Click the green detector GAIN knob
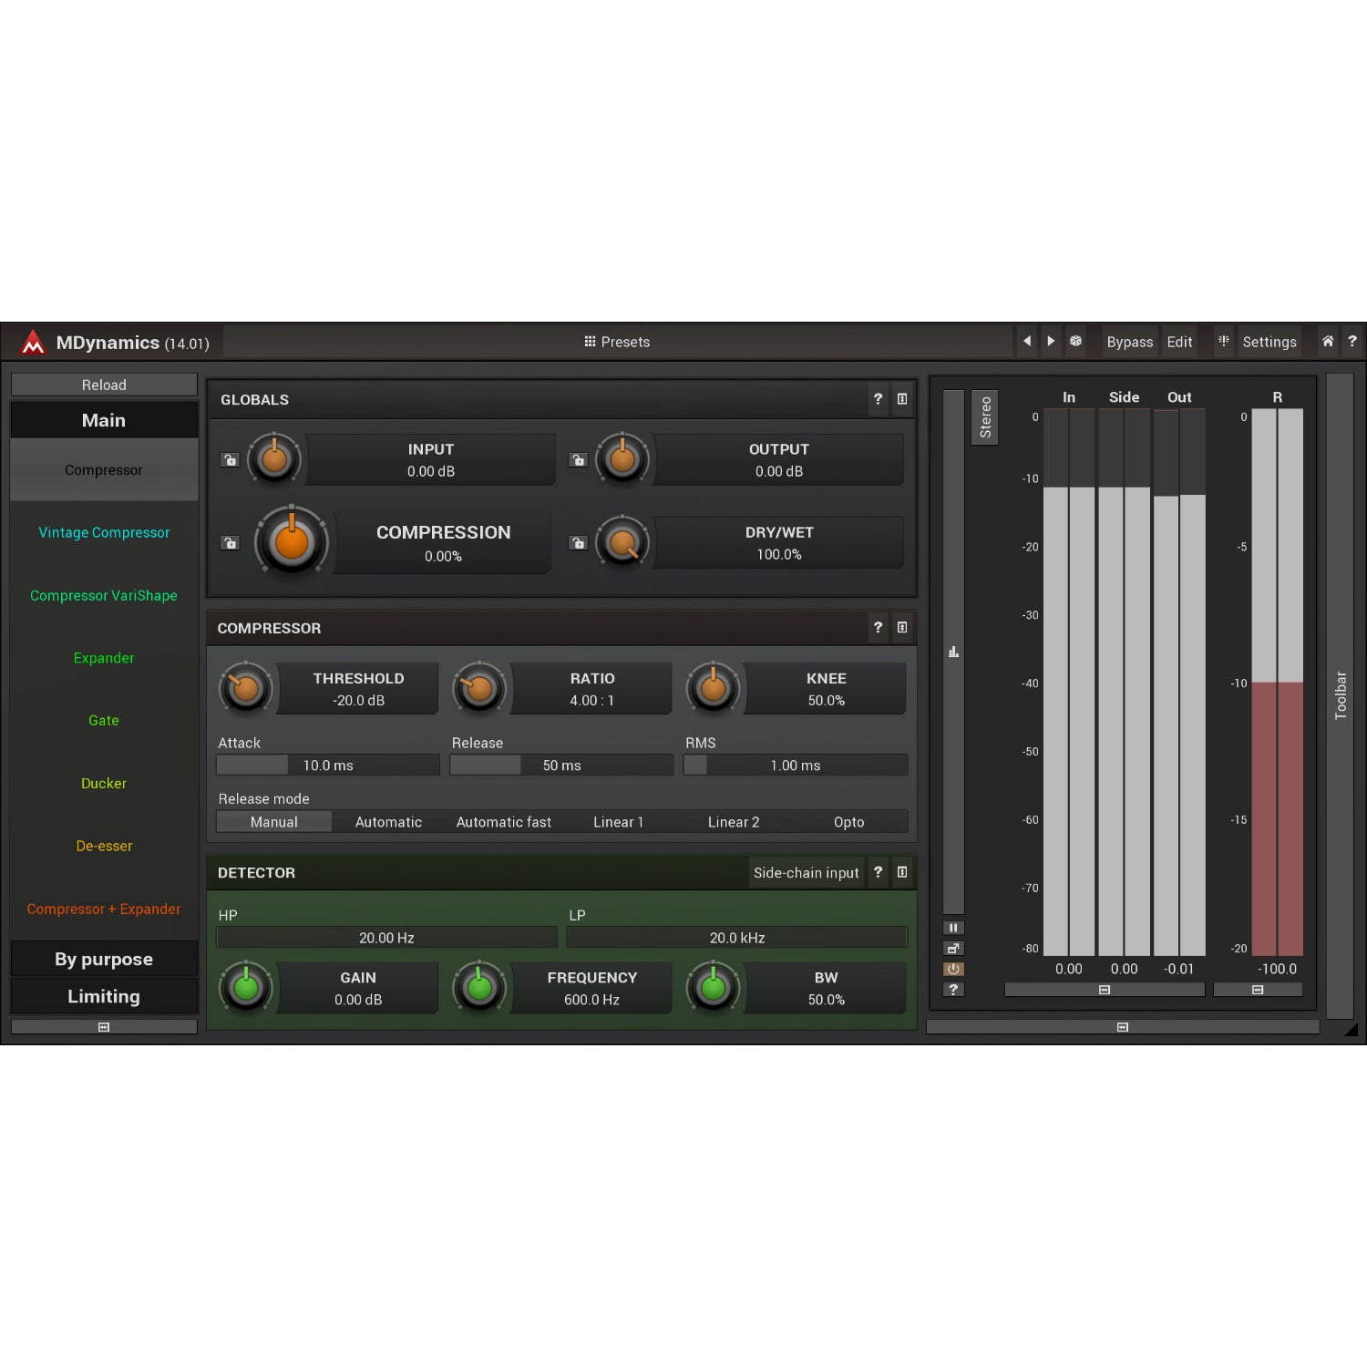1367x1367 pixels. tap(246, 987)
